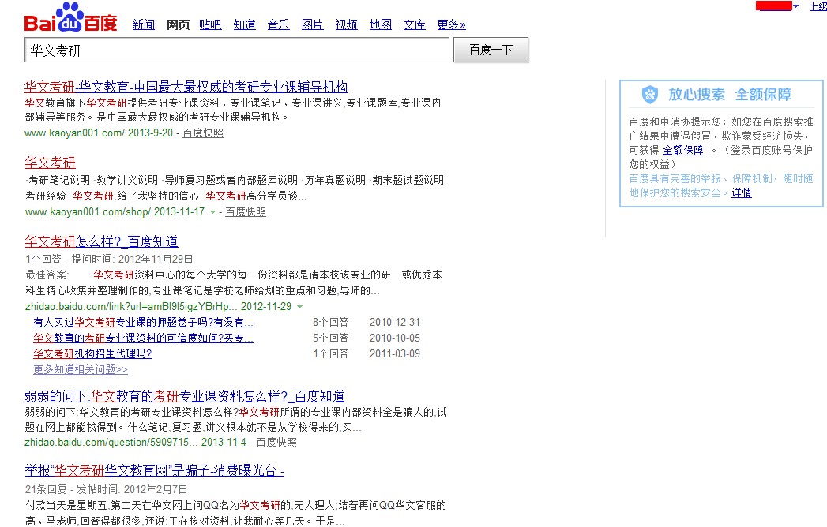Click the 百度一下 search button

click(491, 50)
